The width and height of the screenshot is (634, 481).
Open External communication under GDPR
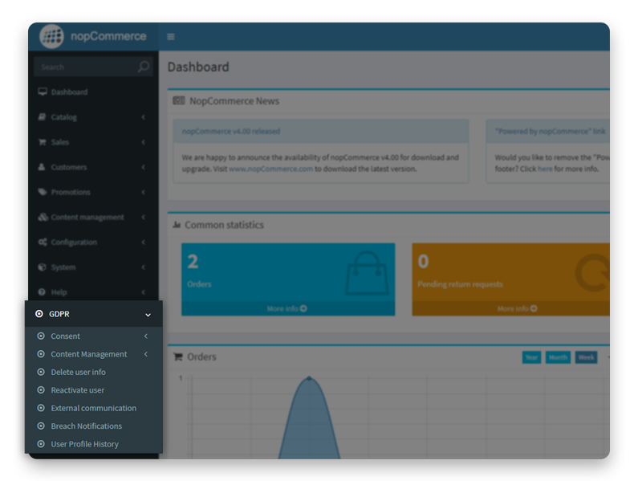click(x=94, y=408)
